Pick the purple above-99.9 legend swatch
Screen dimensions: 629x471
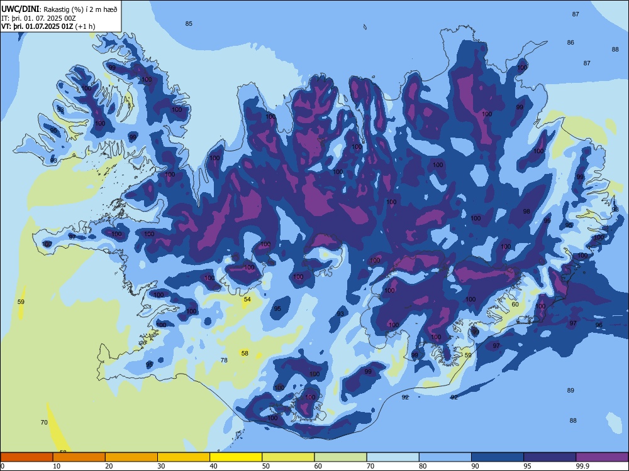[602, 457]
